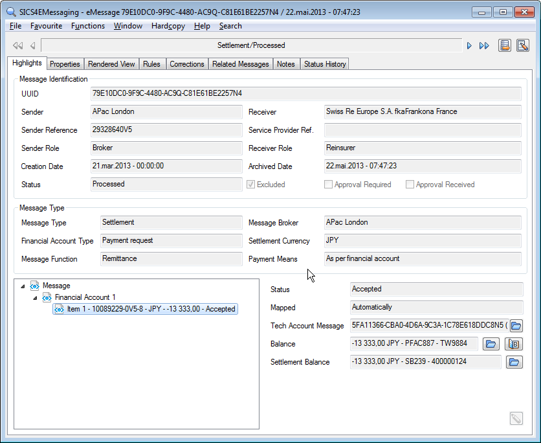This screenshot has height=443, width=541.
Task: Collapse the Message tree node
Action: [23, 286]
